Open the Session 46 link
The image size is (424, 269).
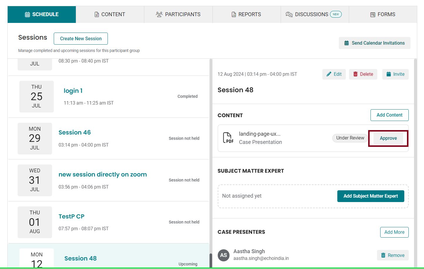coord(75,132)
